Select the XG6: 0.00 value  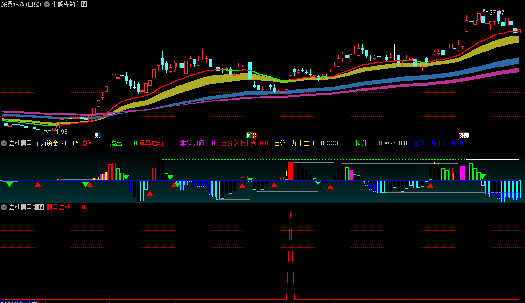click(397, 143)
